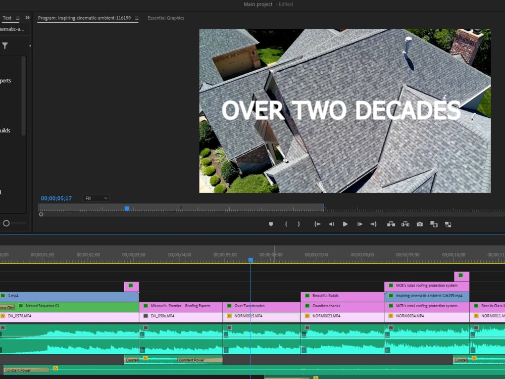
Task: Open Comparison View button
Action: (x=434, y=224)
